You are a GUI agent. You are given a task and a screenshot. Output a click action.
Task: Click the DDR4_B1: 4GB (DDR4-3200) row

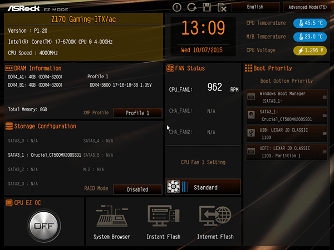click(35, 85)
